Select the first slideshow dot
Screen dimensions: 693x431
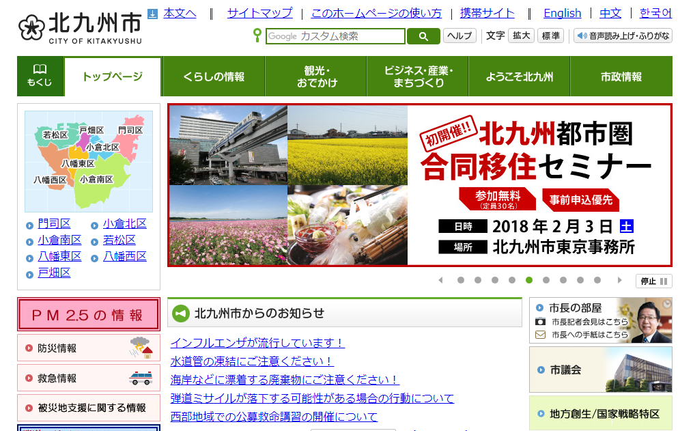(x=461, y=280)
